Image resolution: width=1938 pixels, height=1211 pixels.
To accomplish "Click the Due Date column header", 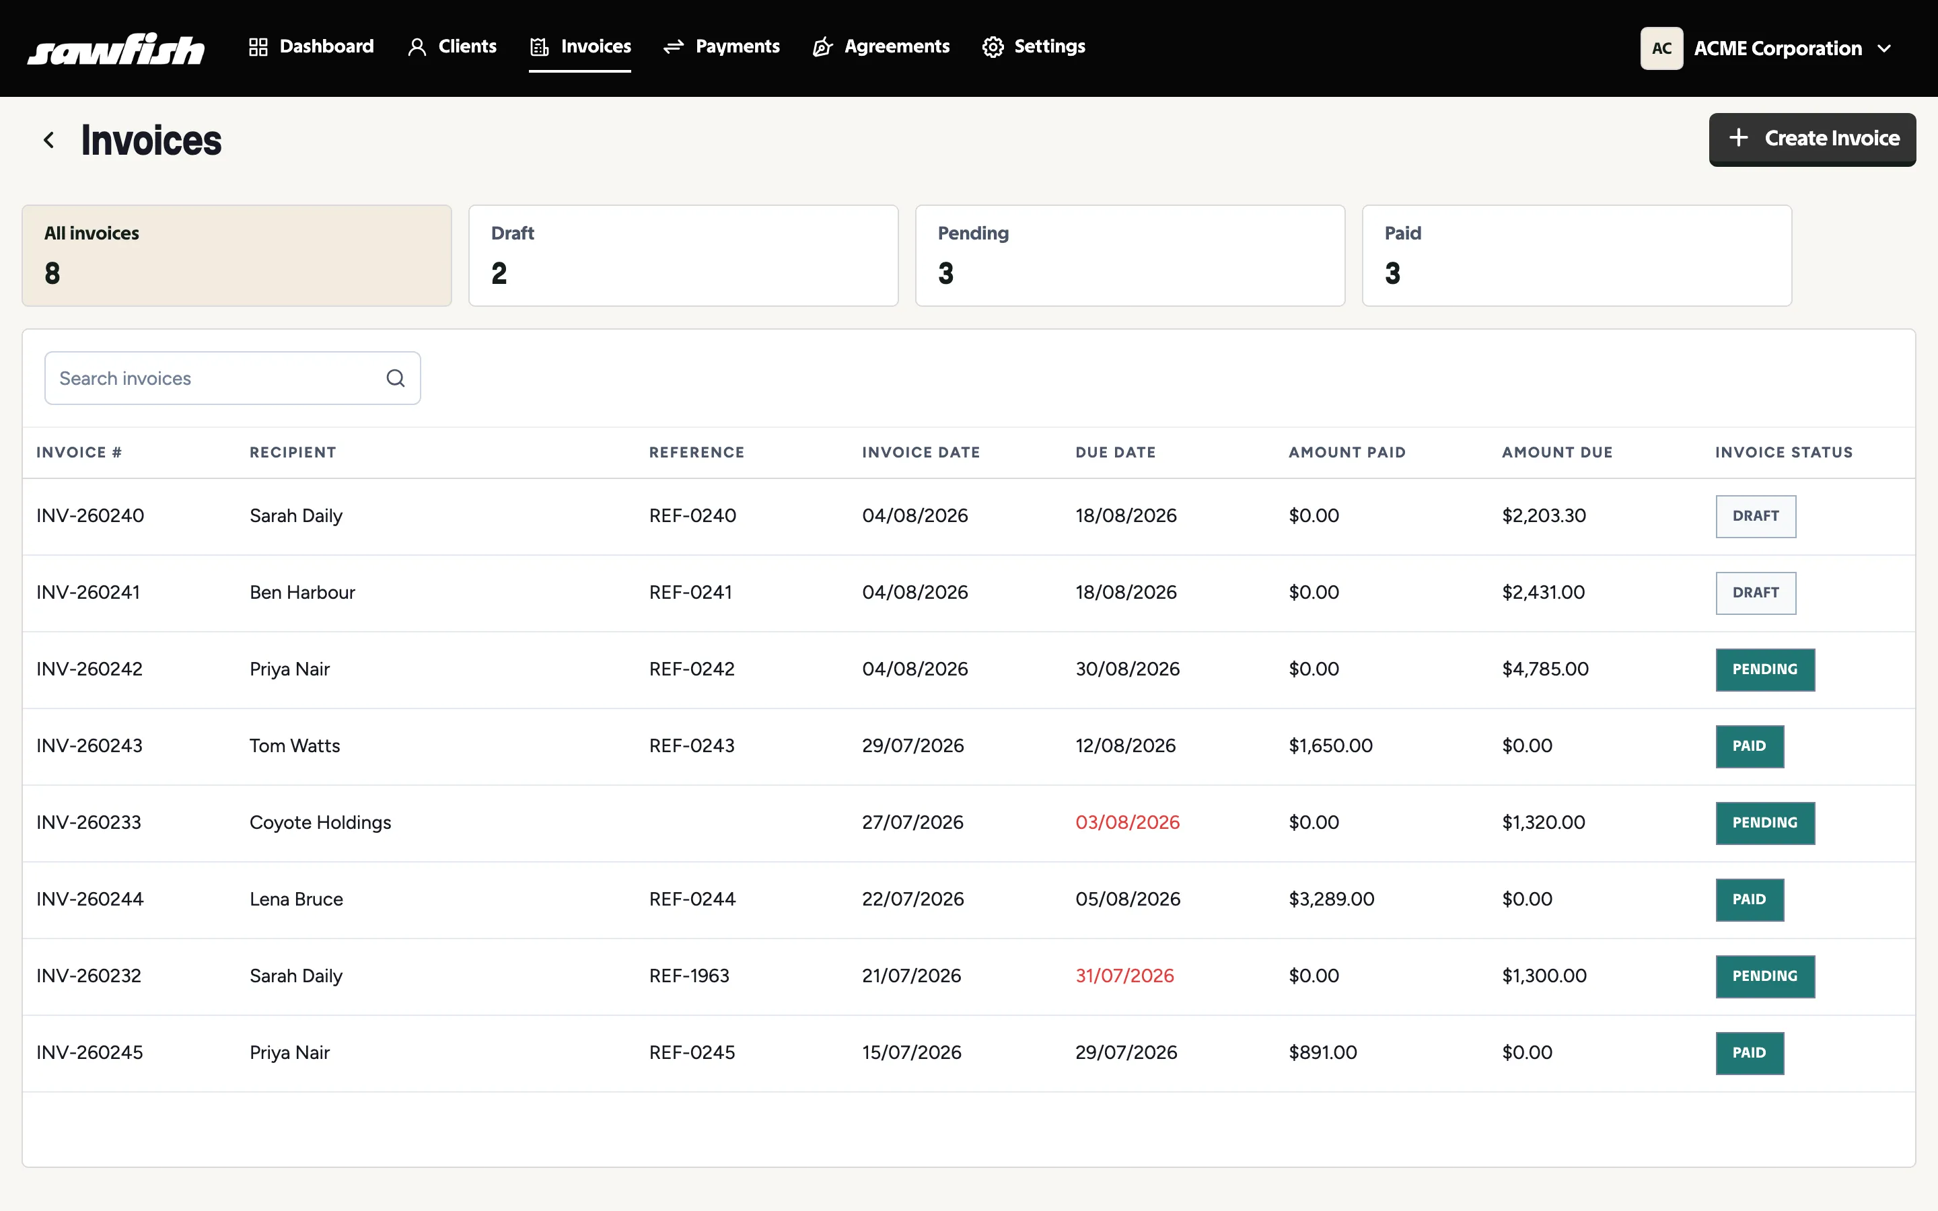I will [1116, 453].
